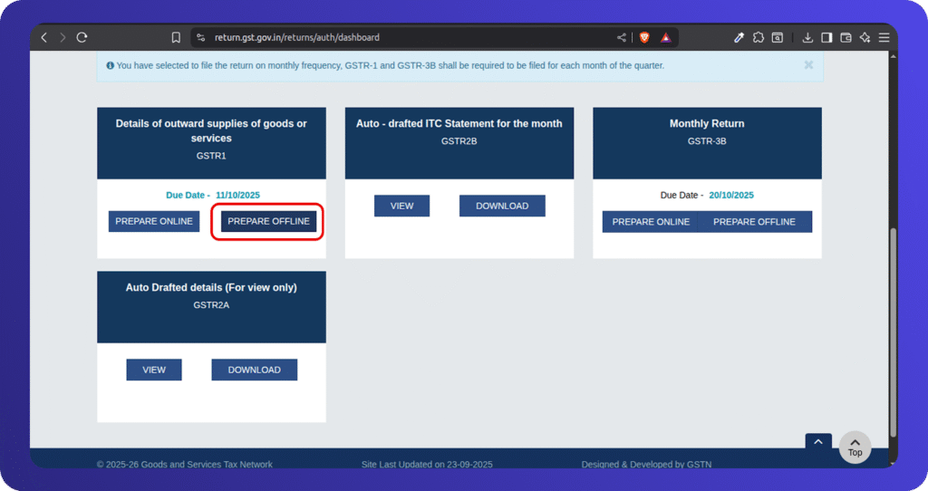This screenshot has width=928, height=491.
Task: Bookmark this page using bookmark icon
Action: 176,37
